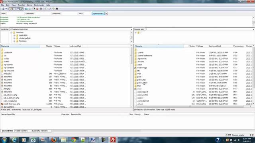This screenshot has width=255, height=143.
Task: Click into the Username input field
Action: coord(43,14)
